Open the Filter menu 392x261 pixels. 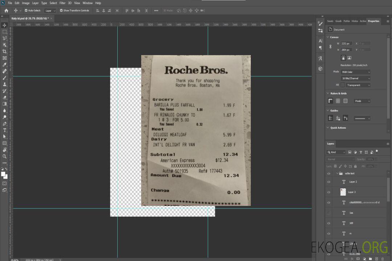[62, 3]
